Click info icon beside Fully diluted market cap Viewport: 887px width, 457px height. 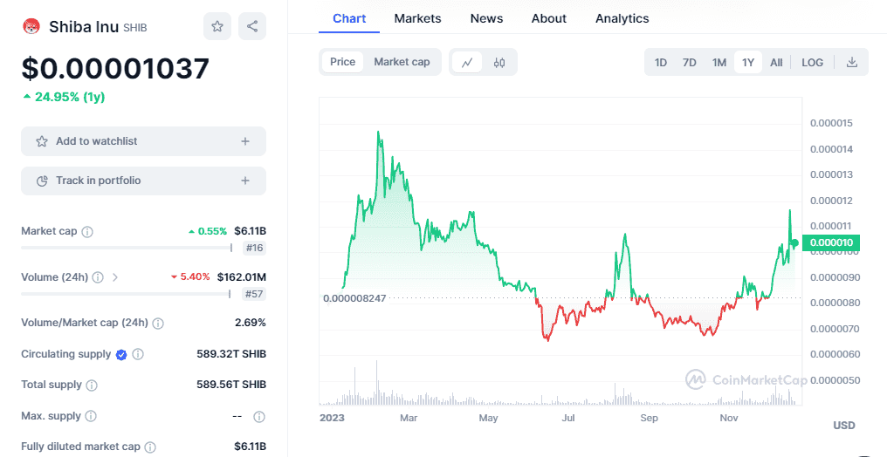150,447
